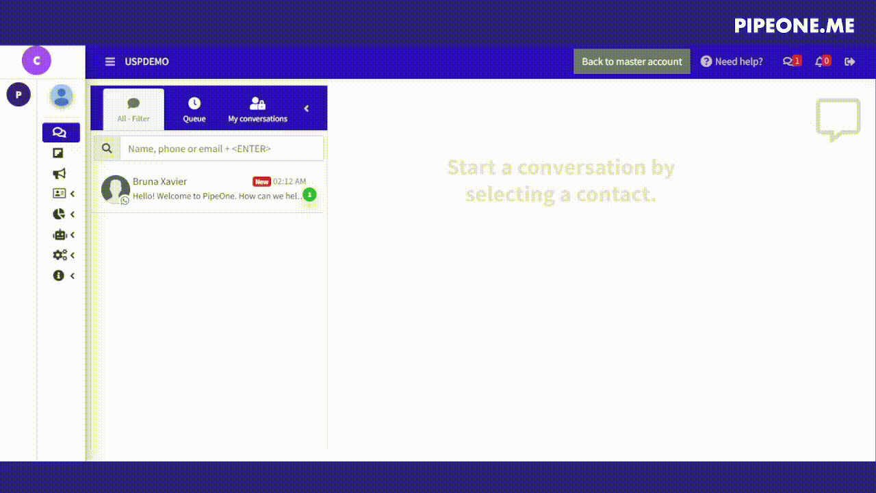Open the robot bot icon in sidebar
Viewport: 876px width, 493px height.
tap(60, 235)
